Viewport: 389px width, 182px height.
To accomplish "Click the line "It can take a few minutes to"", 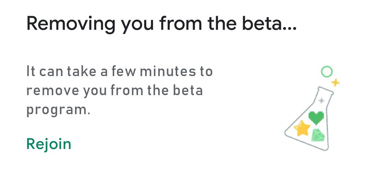I will (x=119, y=71).
